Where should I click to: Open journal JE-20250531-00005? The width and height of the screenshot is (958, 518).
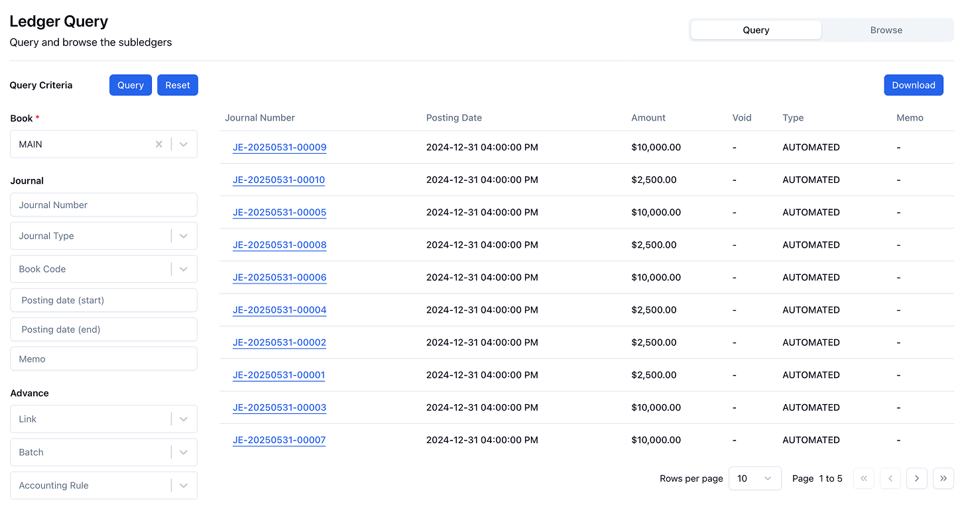coord(279,212)
